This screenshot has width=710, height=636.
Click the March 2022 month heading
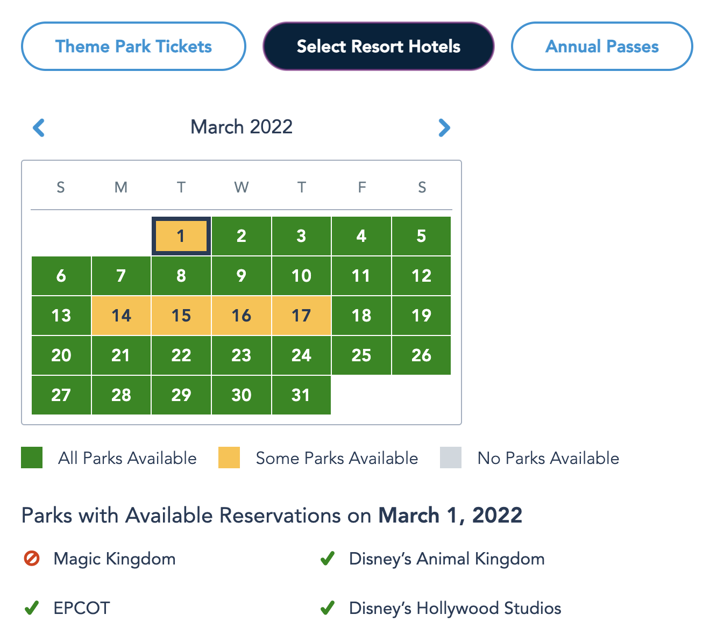242,127
